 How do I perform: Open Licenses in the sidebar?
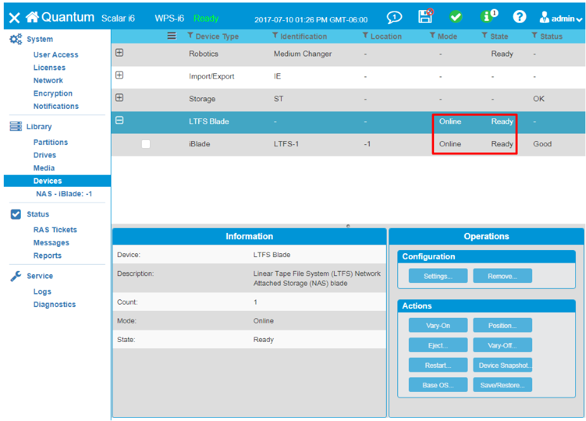(49, 68)
